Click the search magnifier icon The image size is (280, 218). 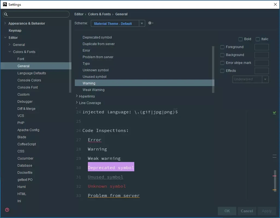pyautogui.click(x=6, y=14)
